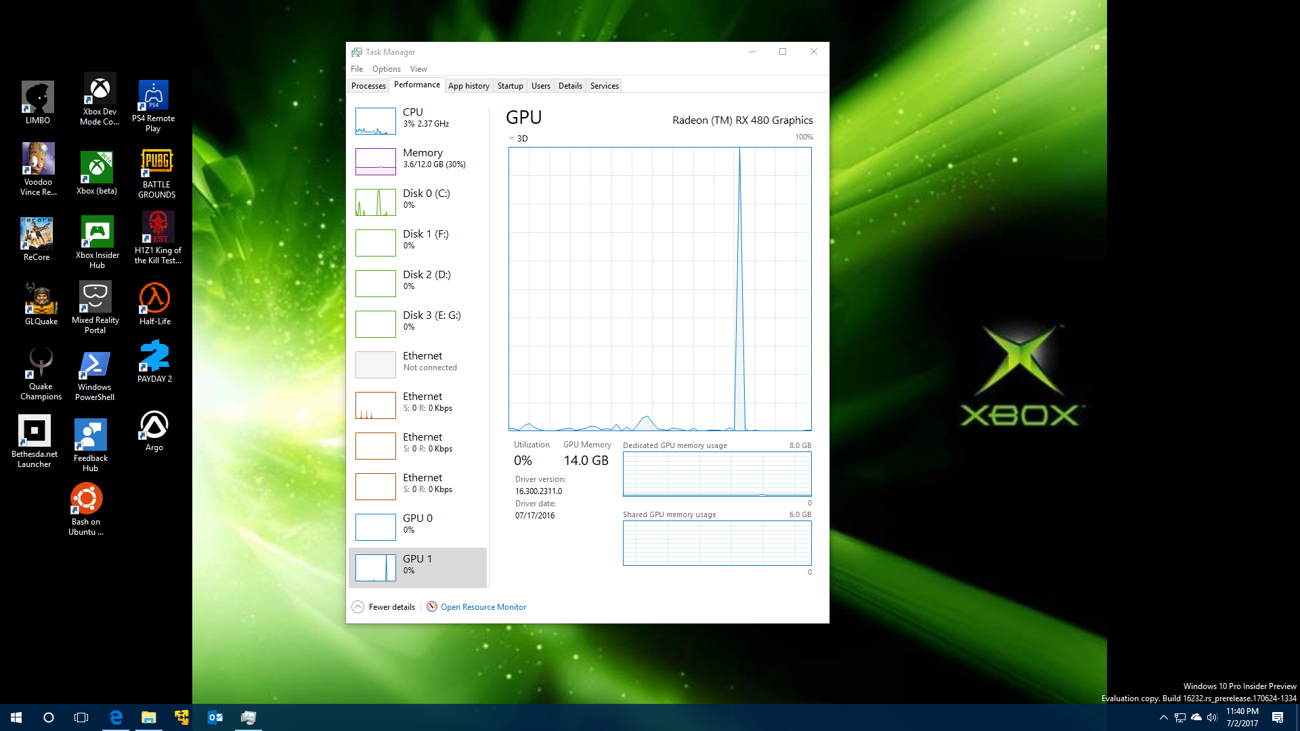Click the volume speaker tray icon
1300x731 pixels.
coord(1212,717)
